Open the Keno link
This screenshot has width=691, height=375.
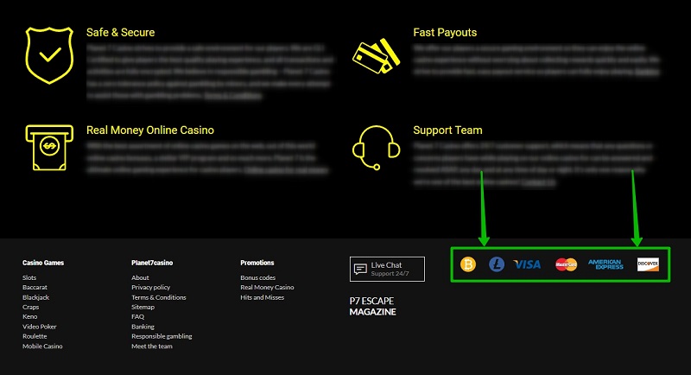[30, 317]
